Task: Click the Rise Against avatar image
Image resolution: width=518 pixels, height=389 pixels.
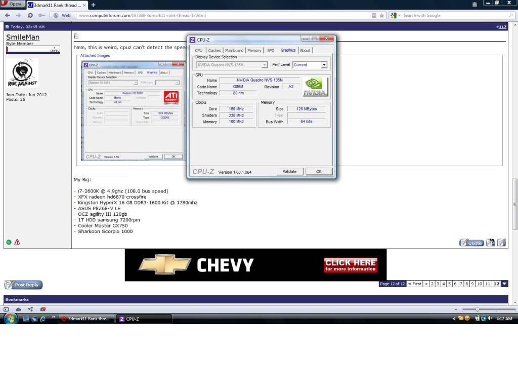Action: (x=22, y=73)
